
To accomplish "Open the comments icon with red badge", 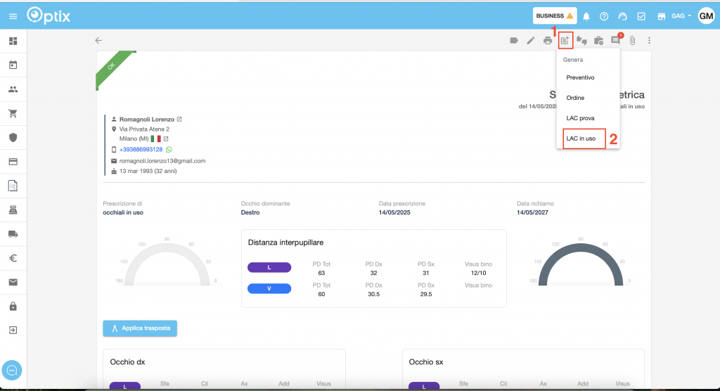I will pyautogui.click(x=615, y=41).
